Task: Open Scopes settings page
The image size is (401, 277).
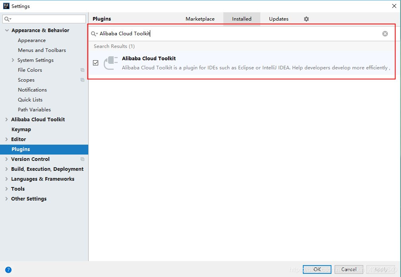Action: (x=26, y=80)
